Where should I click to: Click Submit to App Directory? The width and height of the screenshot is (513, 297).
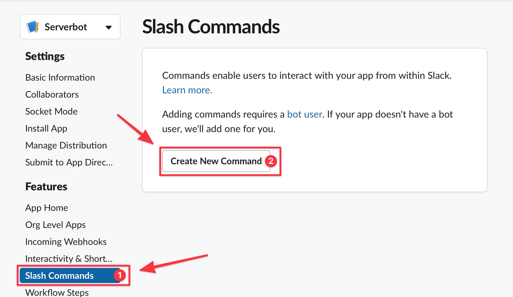[69, 162]
